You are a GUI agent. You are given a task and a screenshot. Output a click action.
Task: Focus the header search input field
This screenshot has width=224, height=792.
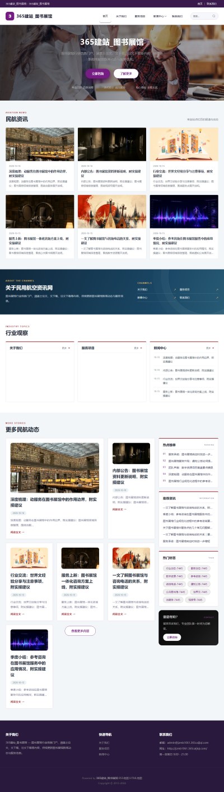pos(203,16)
